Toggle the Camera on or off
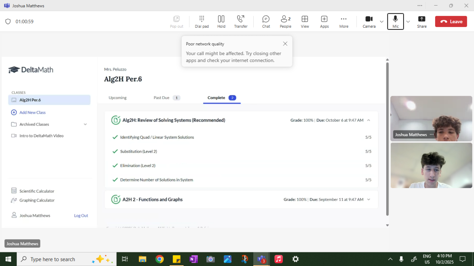Screen dimensions: 474x266 369,21
